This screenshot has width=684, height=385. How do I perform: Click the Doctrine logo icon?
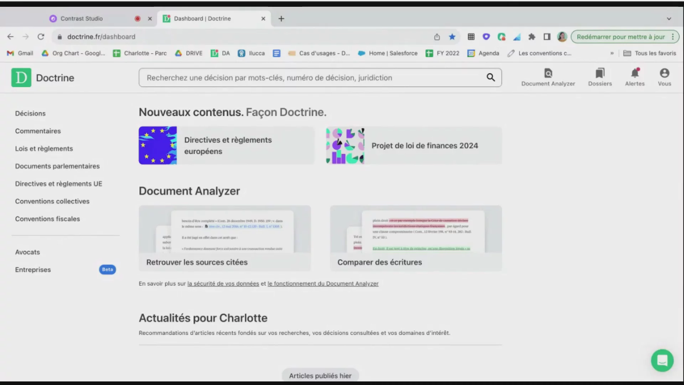click(x=21, y=77)
